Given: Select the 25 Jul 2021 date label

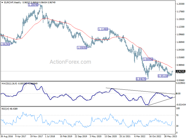Looking at the screenshot, I should point(126,136).
